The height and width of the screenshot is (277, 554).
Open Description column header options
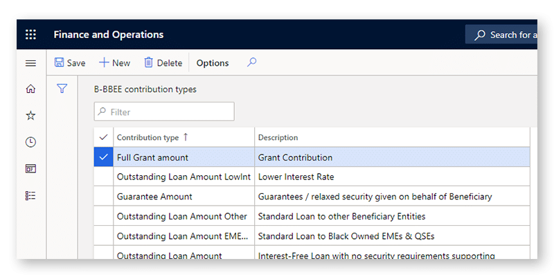point(278,137)
